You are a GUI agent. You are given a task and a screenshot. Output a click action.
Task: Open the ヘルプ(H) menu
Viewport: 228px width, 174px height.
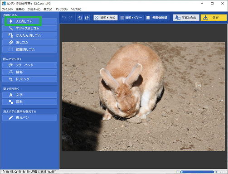coord(76,10)
